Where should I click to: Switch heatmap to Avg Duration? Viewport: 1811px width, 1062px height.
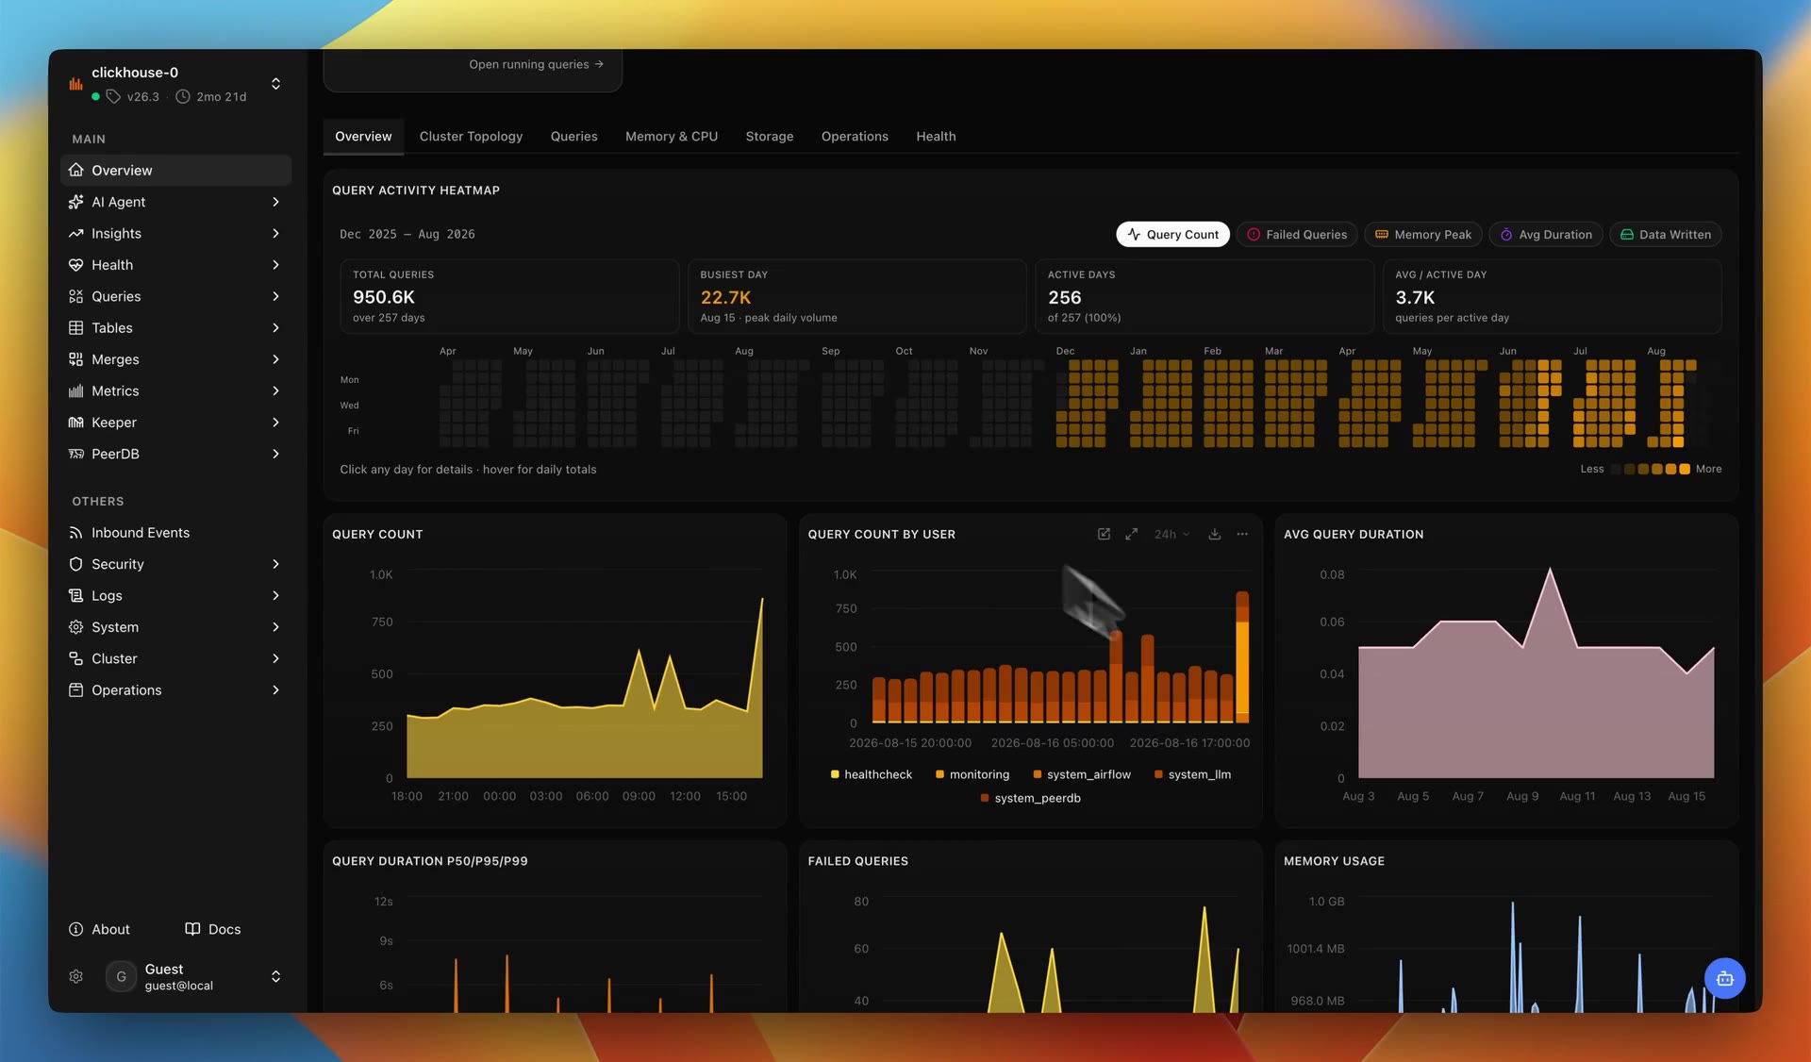pos(1545,234)
